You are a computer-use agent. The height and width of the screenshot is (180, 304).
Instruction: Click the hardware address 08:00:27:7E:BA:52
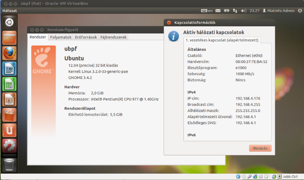(x=251, y=62)
